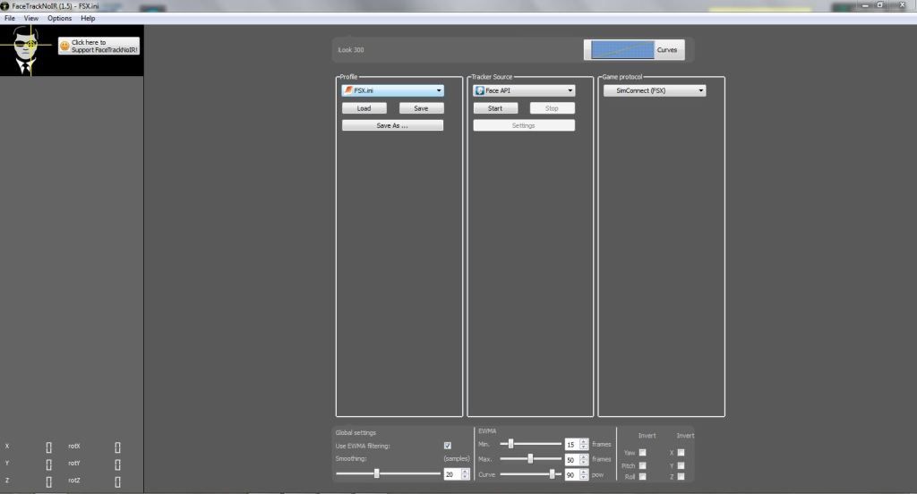Click the Save As ... button
This screenshot has width=917, height=494.
click(x=392, y=126)
